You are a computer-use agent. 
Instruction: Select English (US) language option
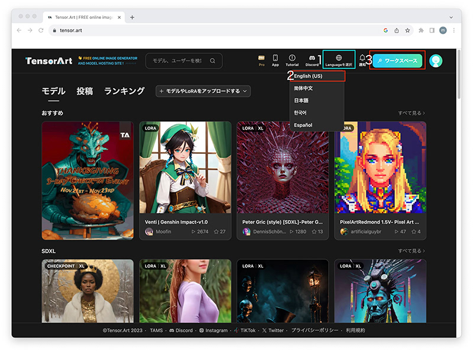[318, 76]
